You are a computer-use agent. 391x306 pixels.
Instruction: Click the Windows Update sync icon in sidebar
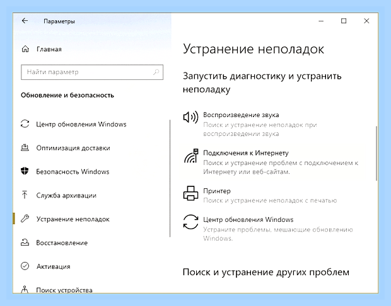[x=25, y=124]
